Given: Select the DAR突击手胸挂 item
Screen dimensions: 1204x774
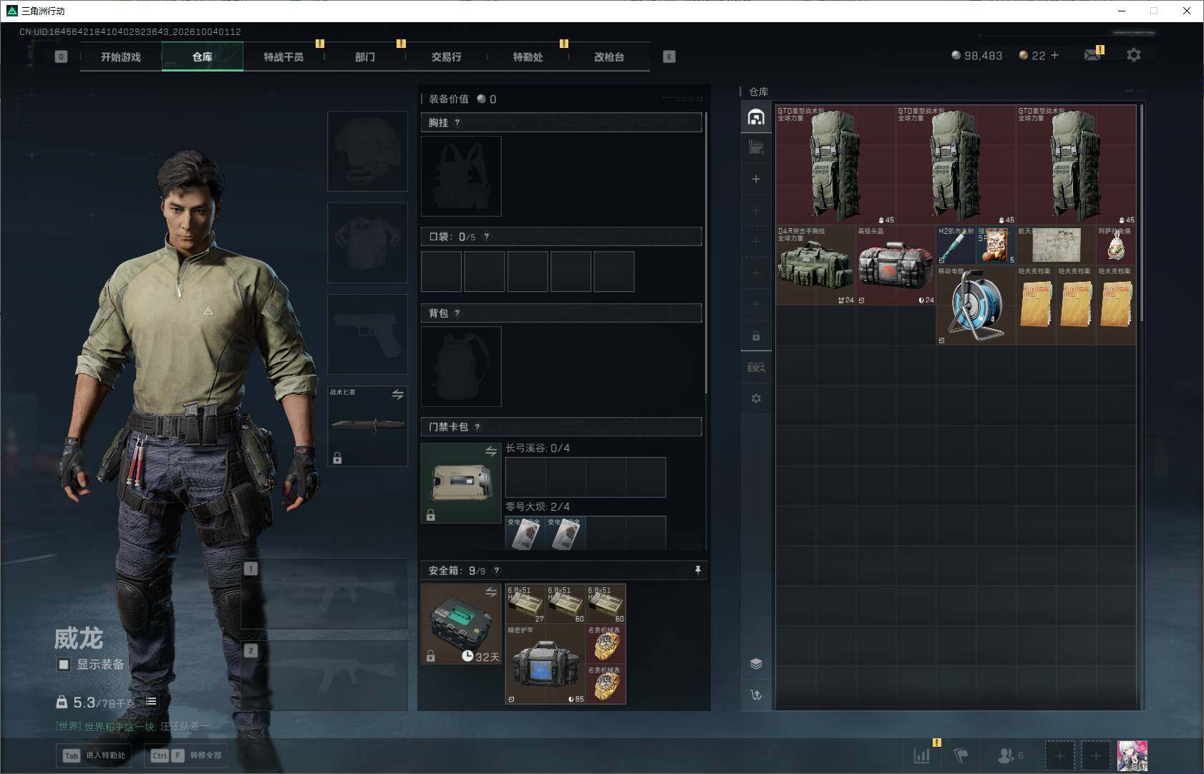Looking at the screenshot, I should point(816,265).
